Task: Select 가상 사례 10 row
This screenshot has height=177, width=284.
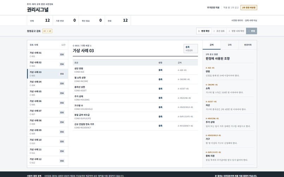Action: tap(48, 142)
